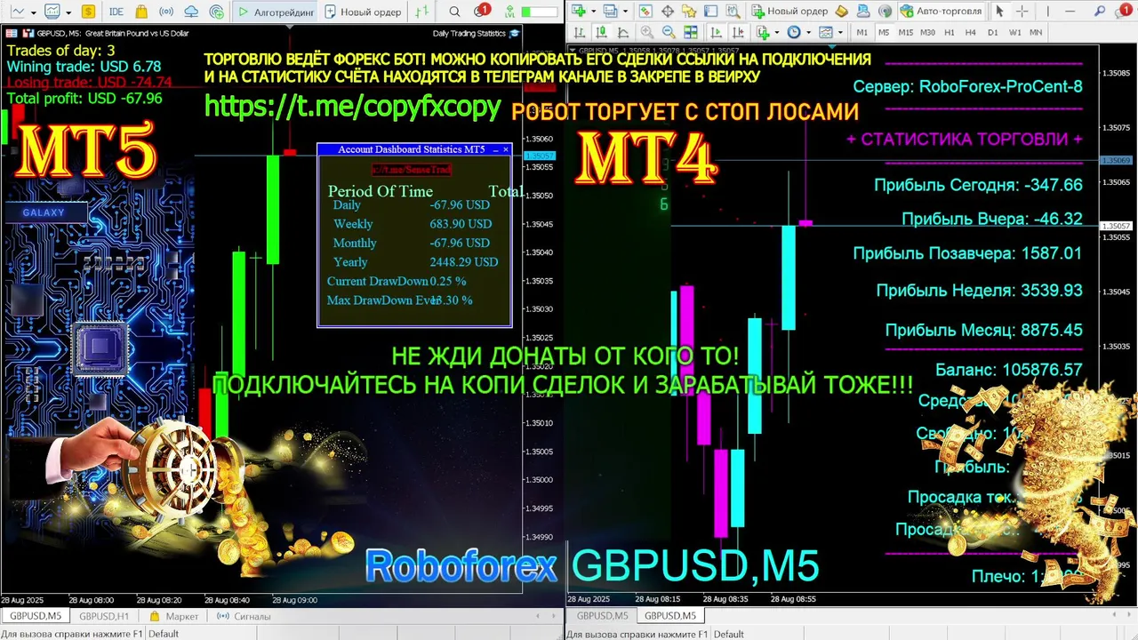The image size is (1138, 640).
Task: Expand the MT5 templates dropdown arrow
Action: [68, 12]
